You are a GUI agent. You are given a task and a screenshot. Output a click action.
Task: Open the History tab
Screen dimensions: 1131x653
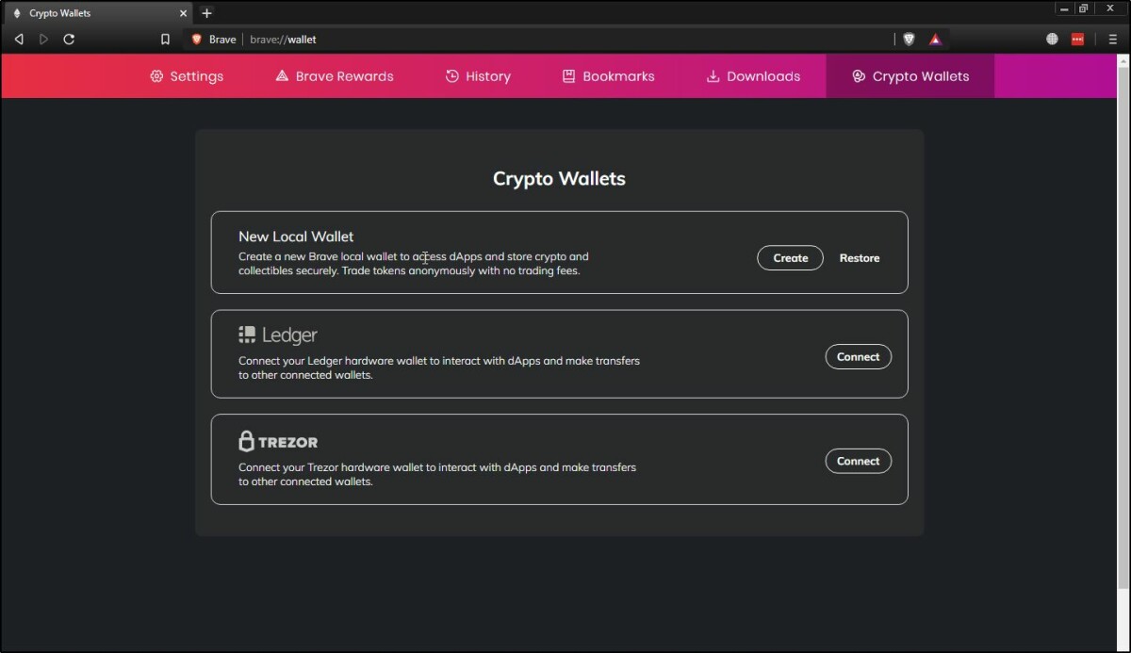478,76
